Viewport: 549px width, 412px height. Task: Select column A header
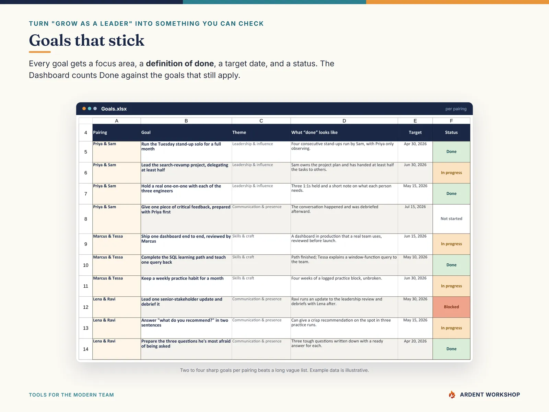117,121
